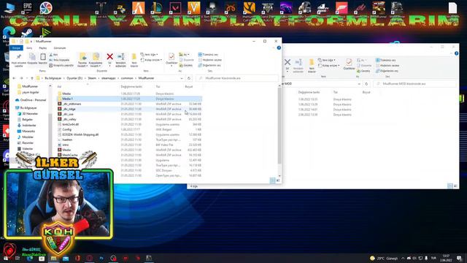This screenshot has height=263, width=467.
Task: Open the Taşıma hedefi menu
Action: 82,60
